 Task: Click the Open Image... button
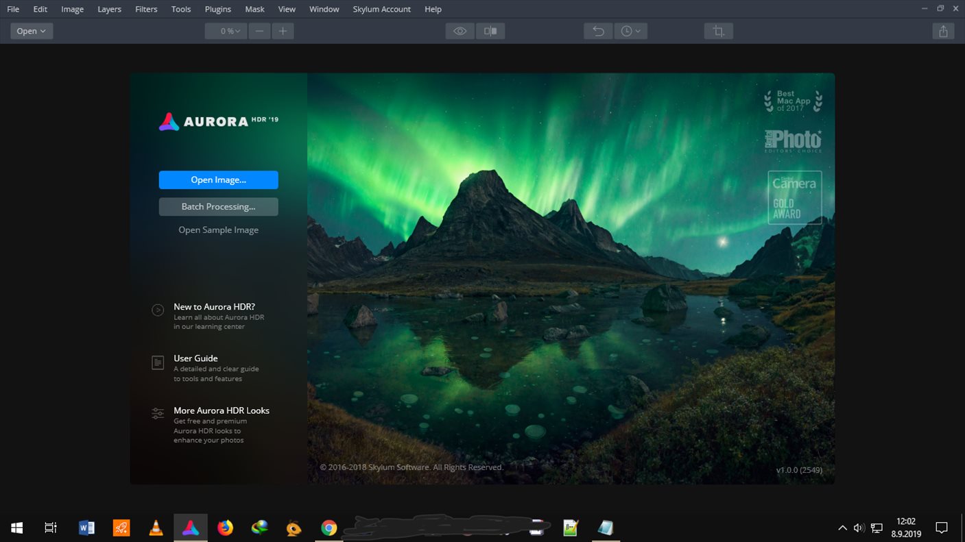point(218,180)
